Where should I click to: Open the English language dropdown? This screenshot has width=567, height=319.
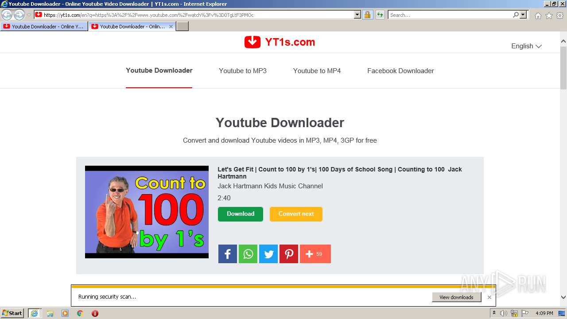pos(526,46)
